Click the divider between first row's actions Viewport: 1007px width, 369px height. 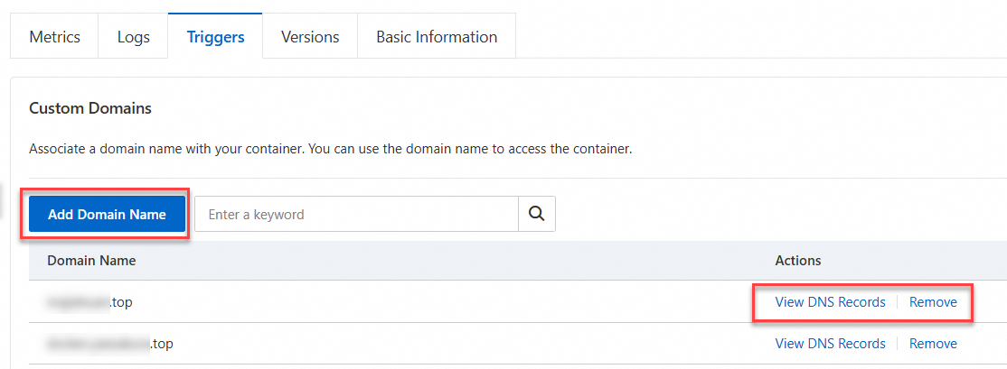click(x=898, y=302)
